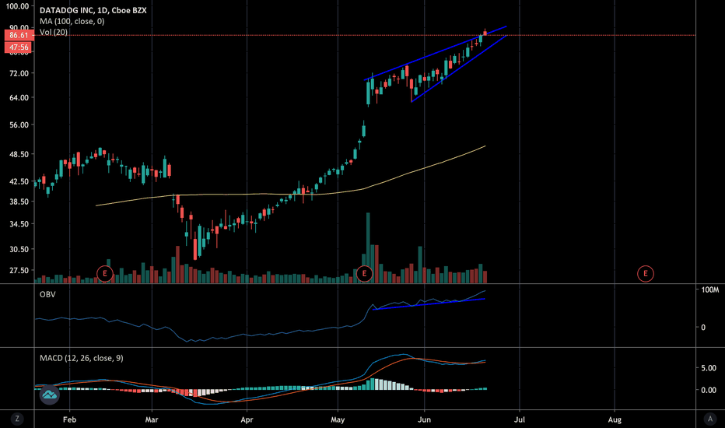Click the 86.61 current price label
725x428 pixels.
pos(19,35)
